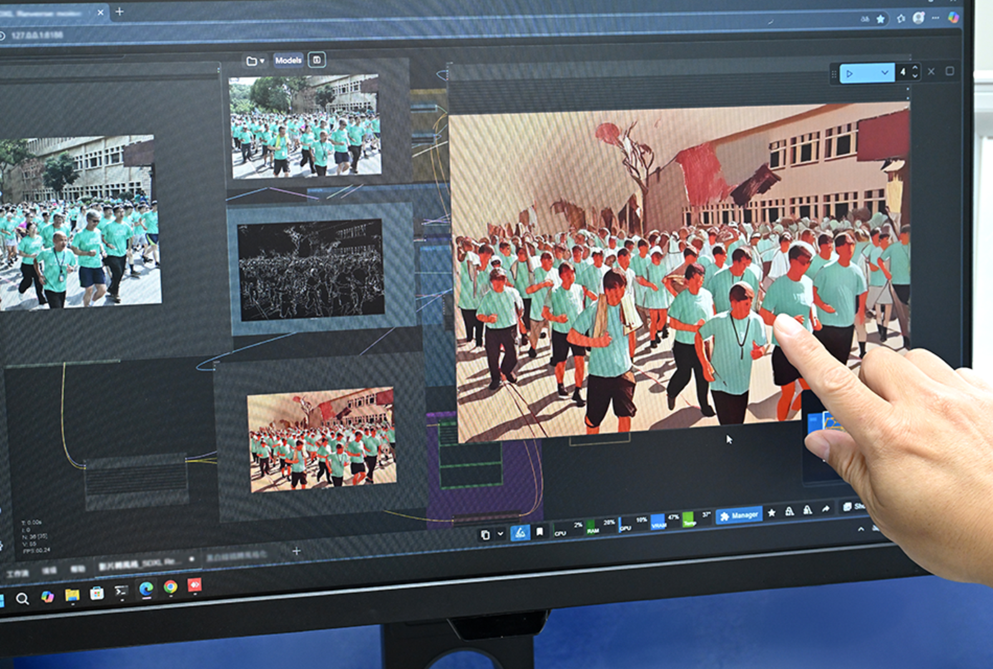Toggle the blue highlighted toolbar icon

tap(520, 532)
